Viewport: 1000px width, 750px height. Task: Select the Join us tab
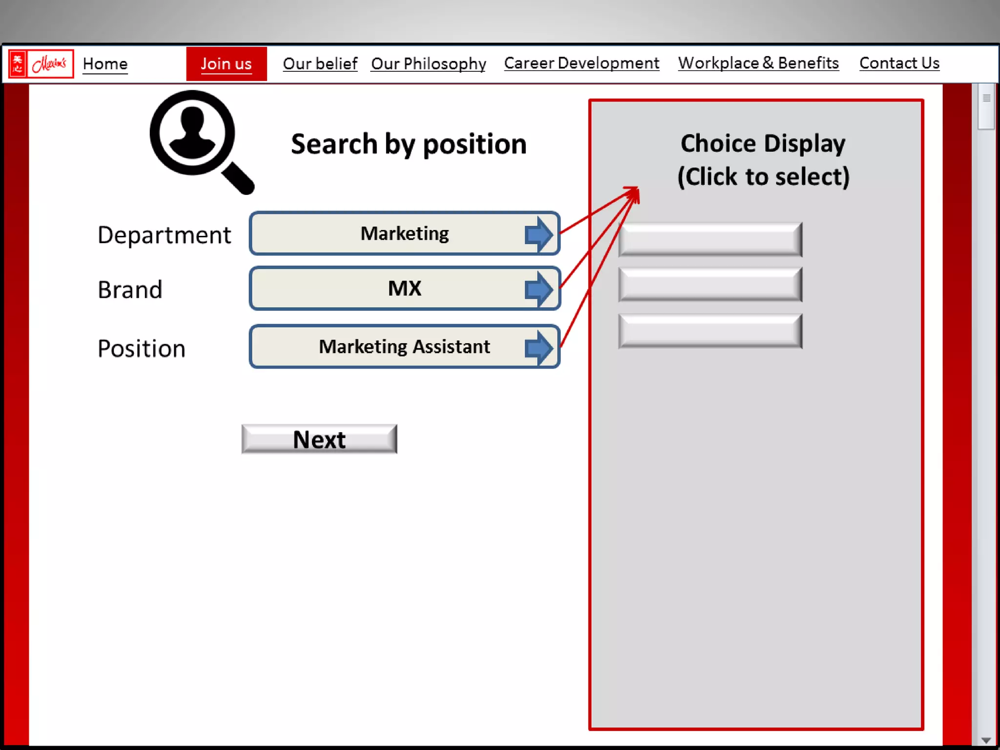pyautogui.click(x=226, y=64)
